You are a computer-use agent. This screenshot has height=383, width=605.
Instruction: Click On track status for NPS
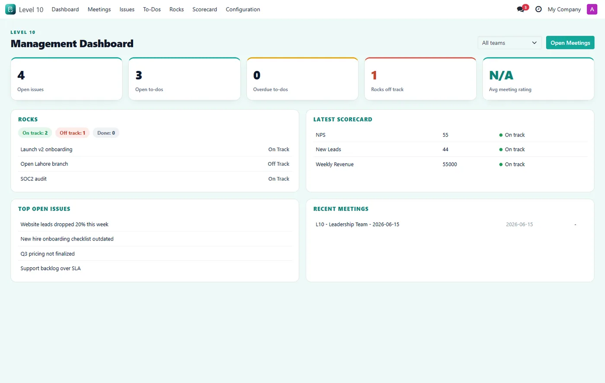pyautogui.click(x=512, y=135)
